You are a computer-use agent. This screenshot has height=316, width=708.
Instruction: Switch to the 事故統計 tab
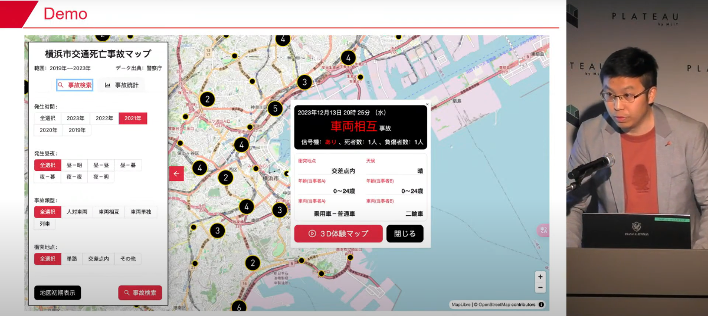(122, 85)
